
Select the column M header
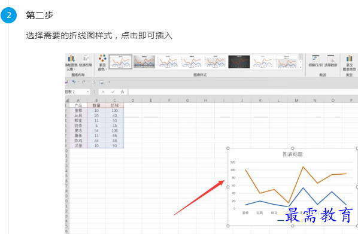point(296,101)
